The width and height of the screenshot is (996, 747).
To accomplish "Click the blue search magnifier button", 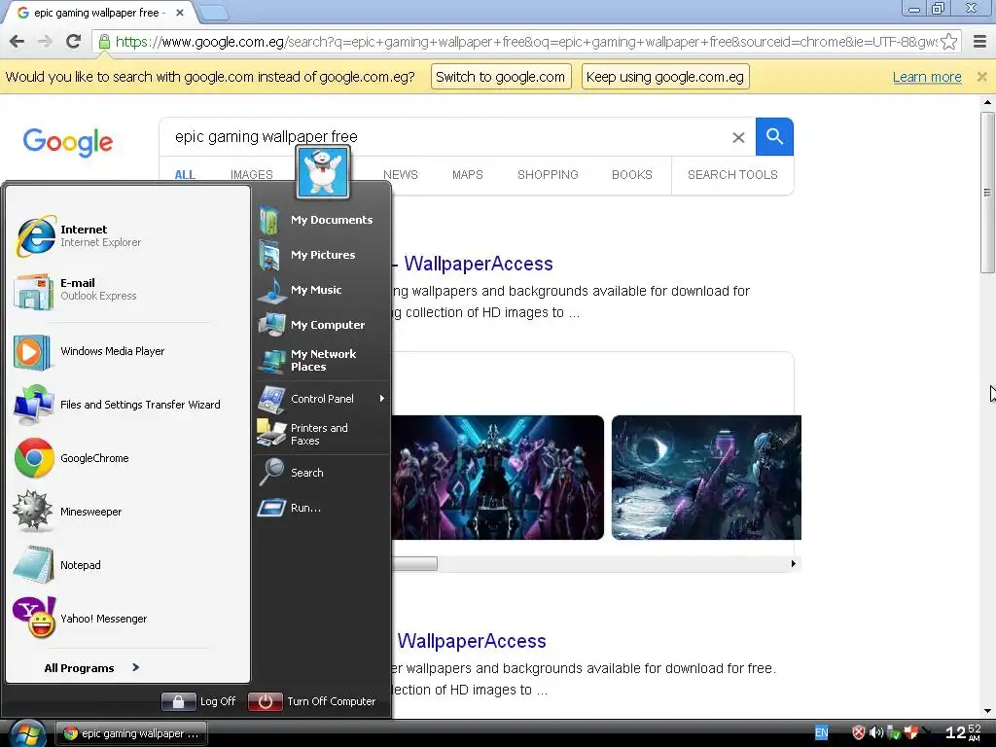I will (x=774, y=136).
